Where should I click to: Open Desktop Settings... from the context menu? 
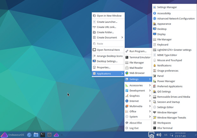pos(108,61)
